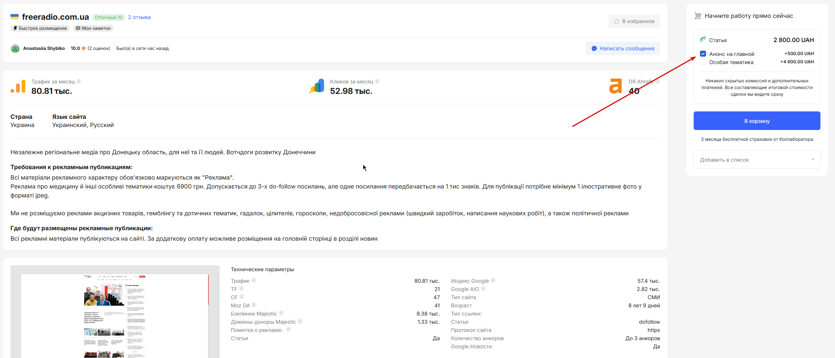The width and height of the screenshot is (835, 358).
Task: Click the Быстрое размещение tag
Action: 40,28
